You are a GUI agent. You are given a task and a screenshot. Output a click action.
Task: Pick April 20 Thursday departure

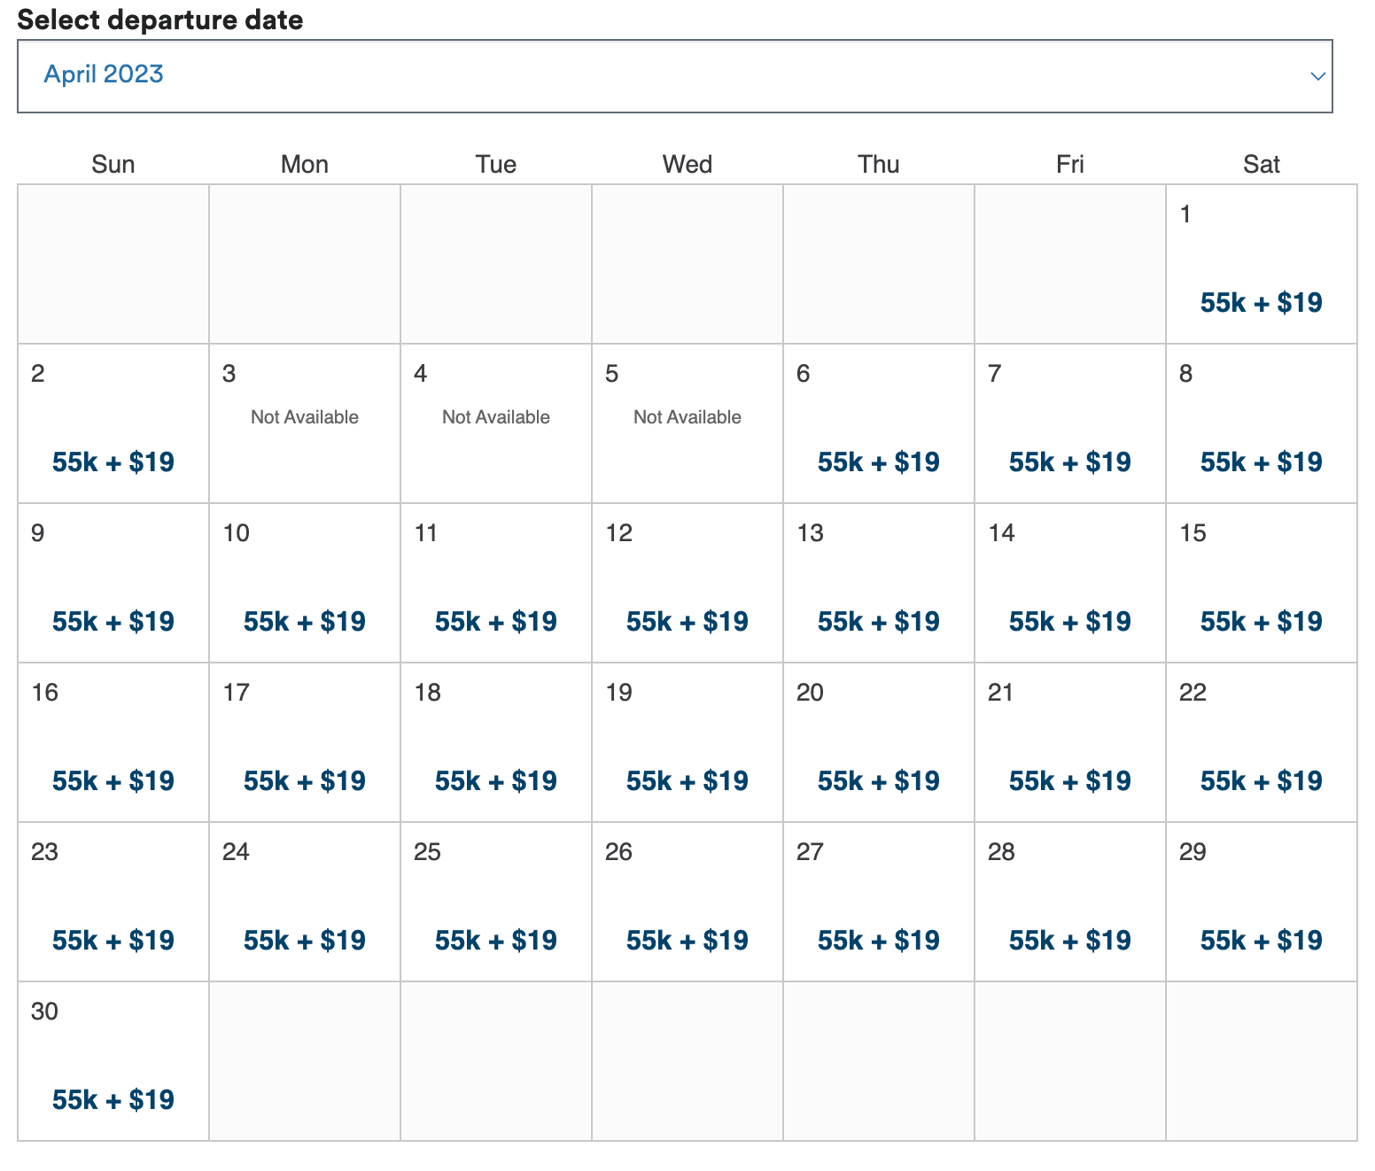click(879, 742)
